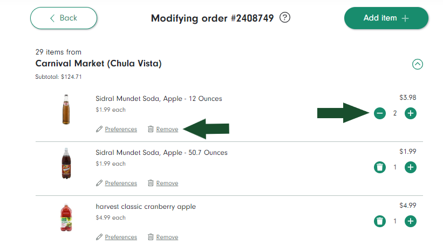Click the Add item button
Viewport: 443px width, 245px height.
(386, 18)
